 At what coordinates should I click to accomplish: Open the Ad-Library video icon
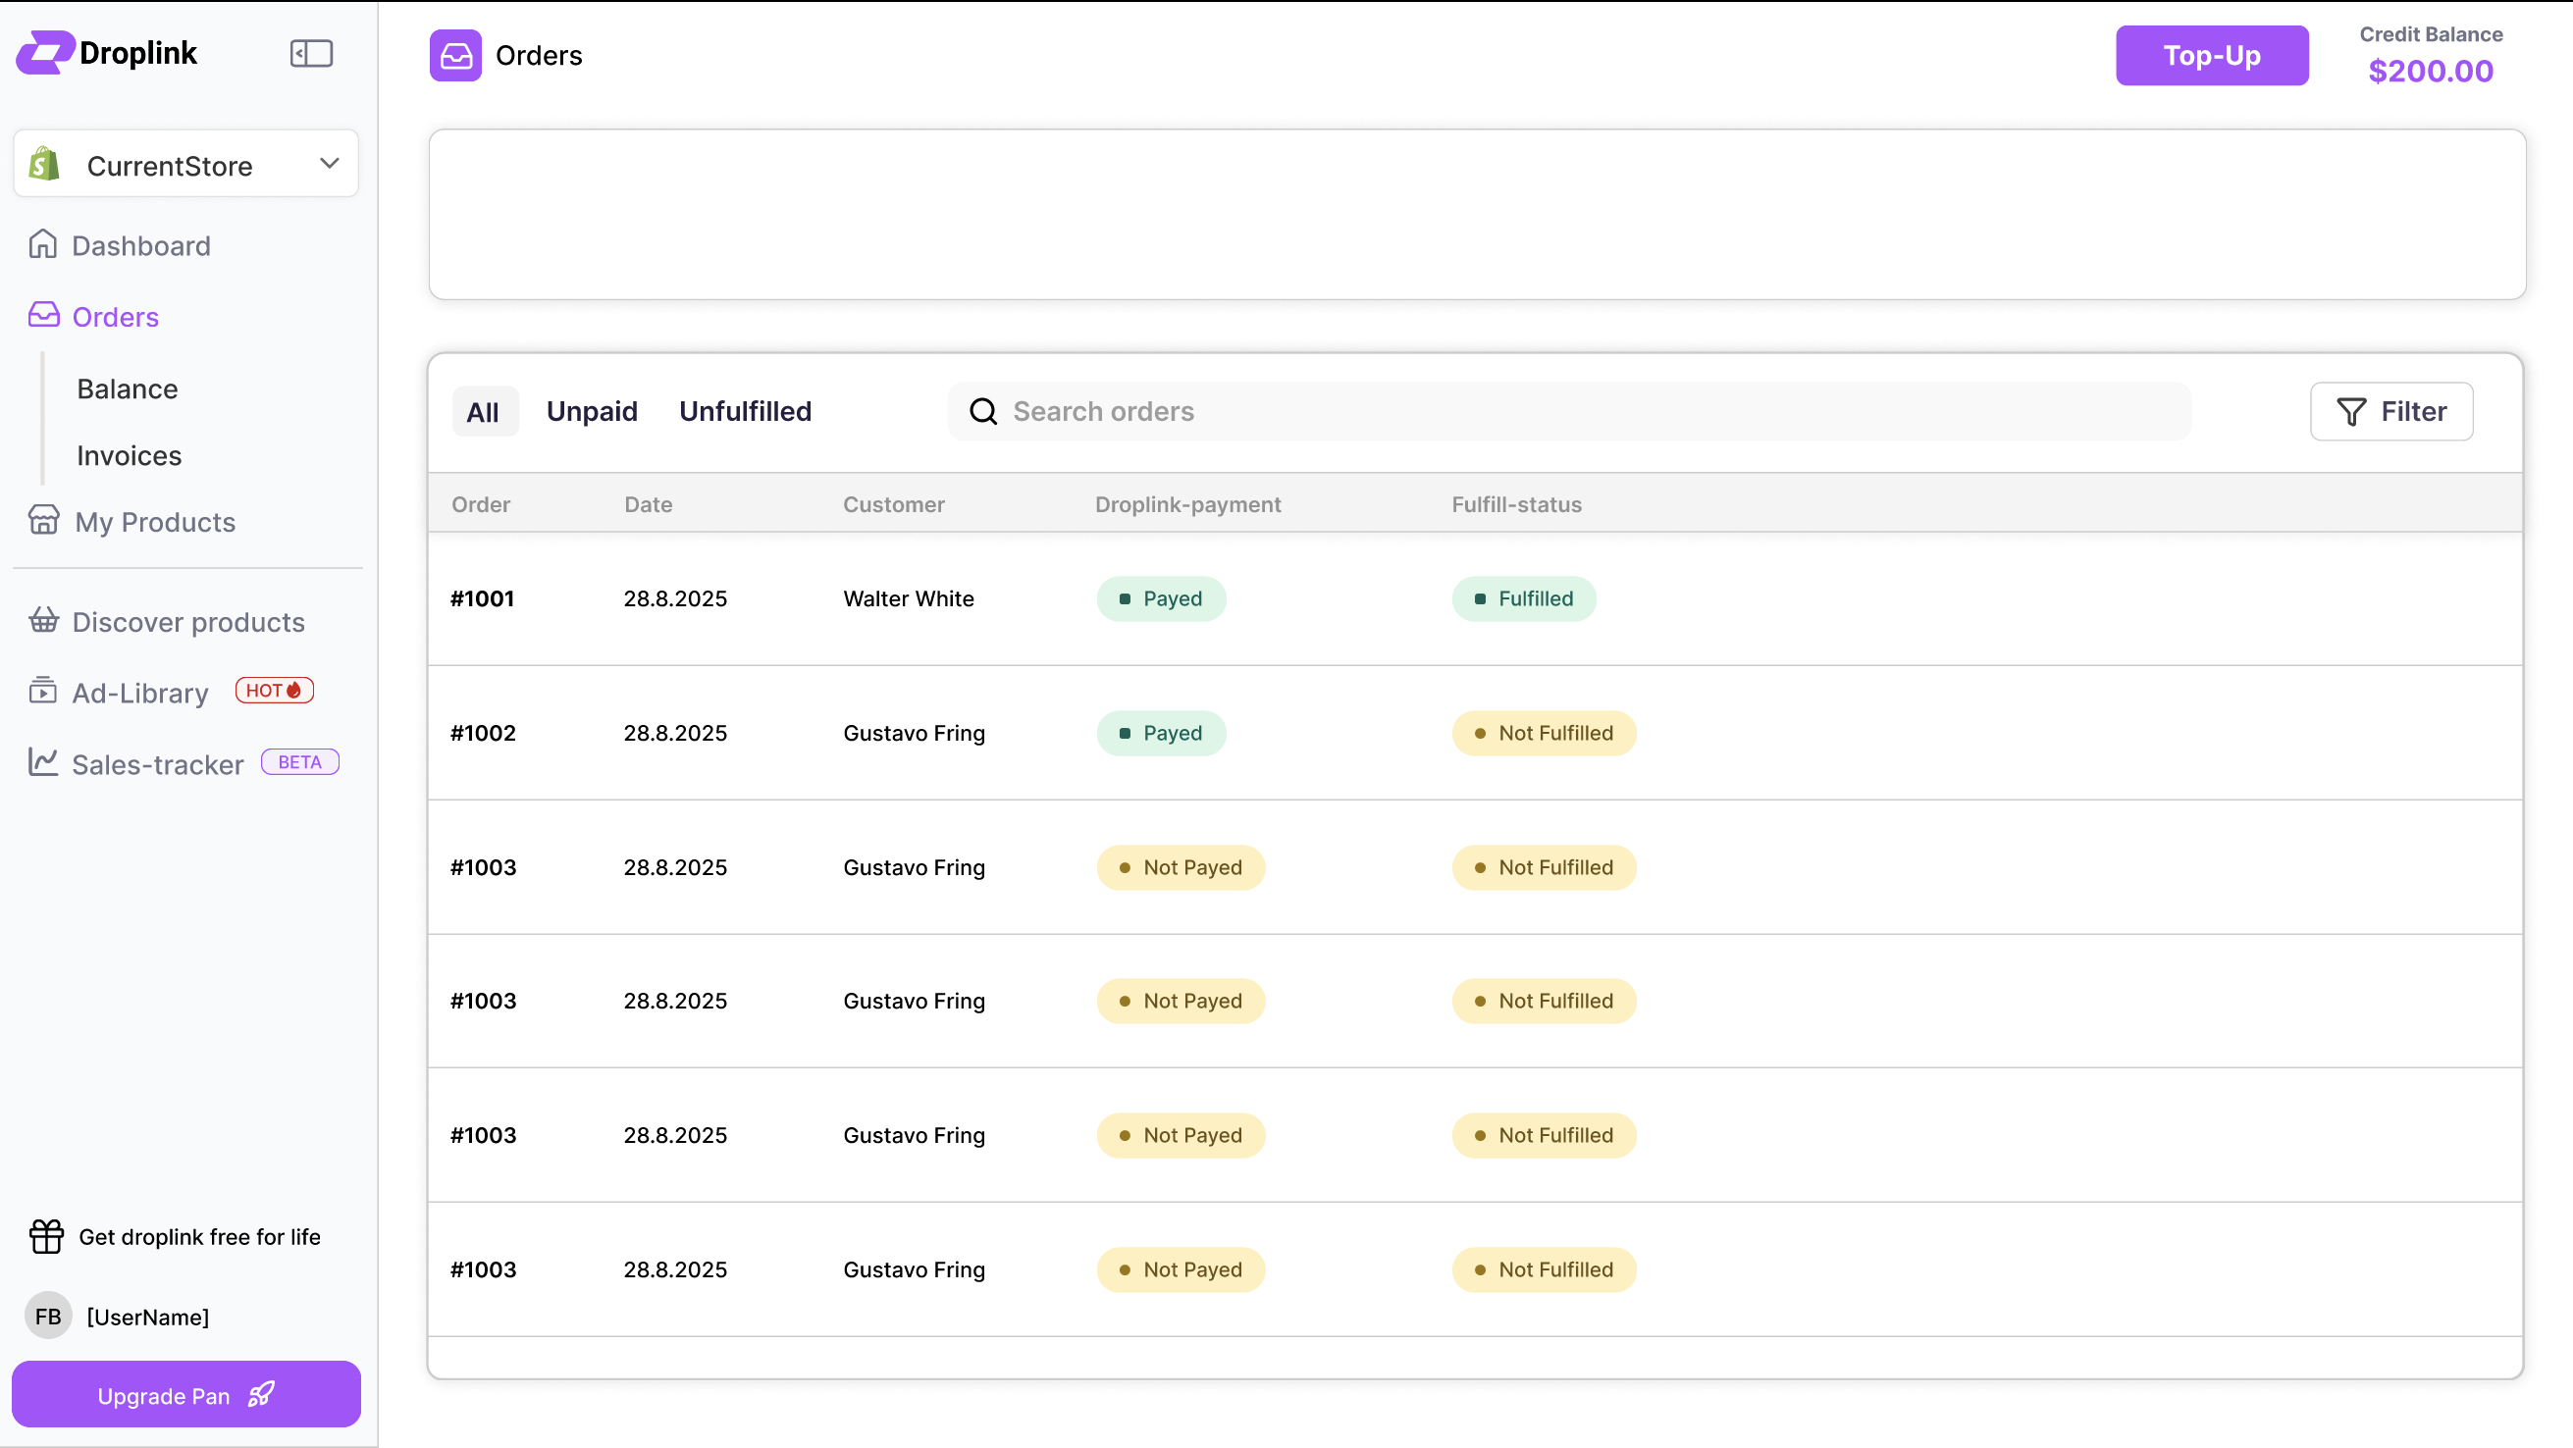(x=43, y=691)
